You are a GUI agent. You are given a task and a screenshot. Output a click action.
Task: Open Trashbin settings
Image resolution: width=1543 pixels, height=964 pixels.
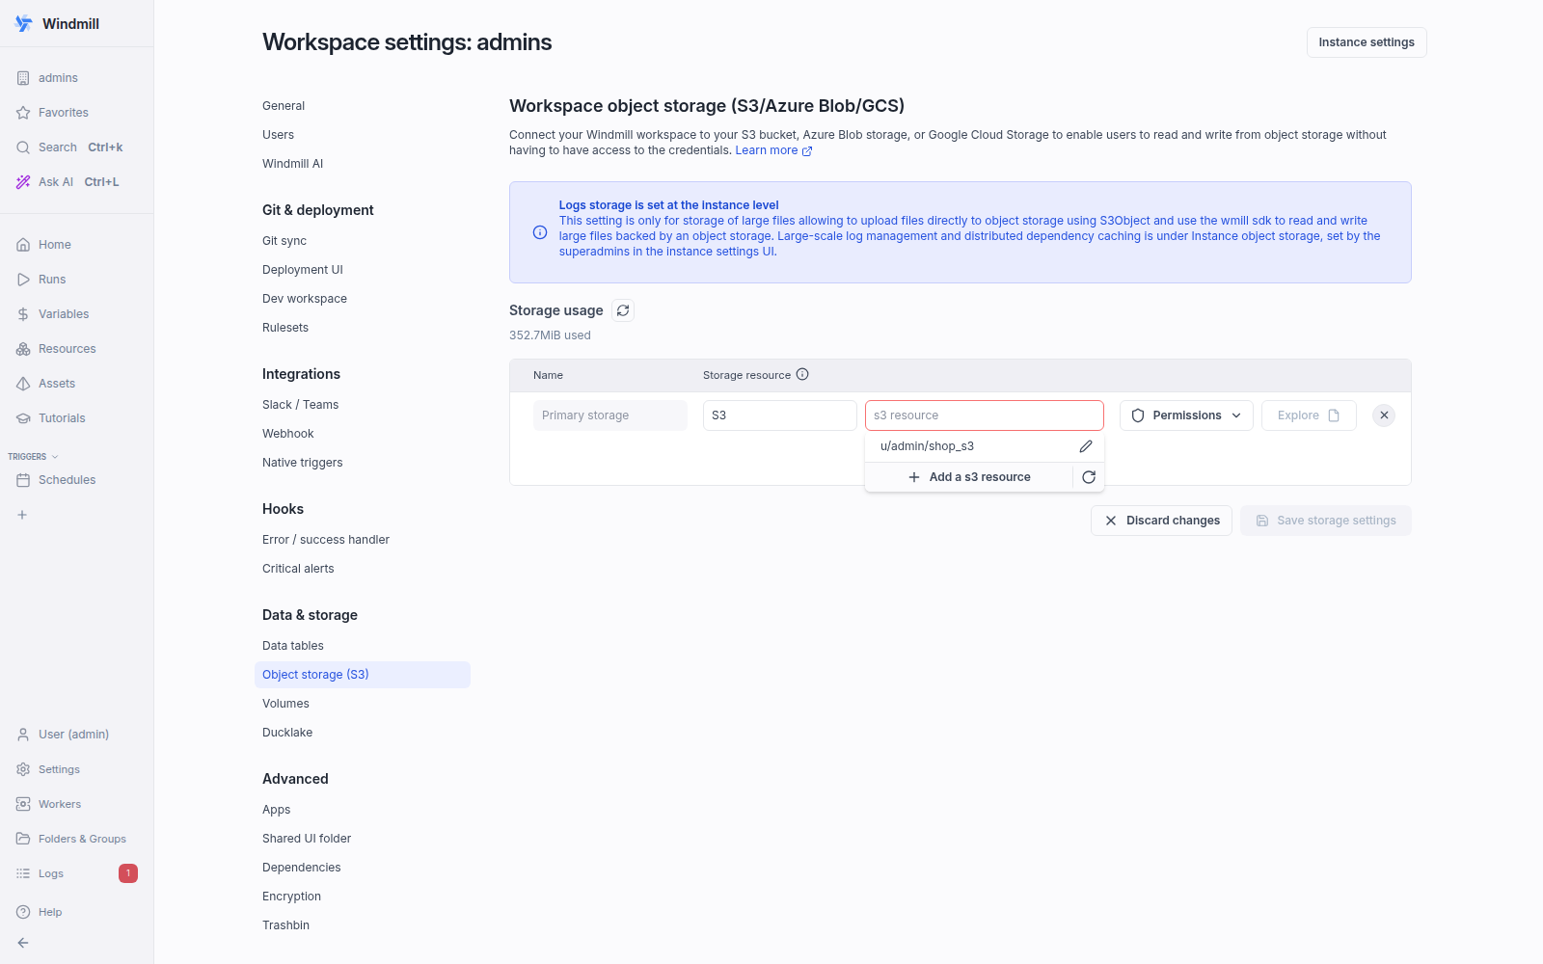pos(285,925)
